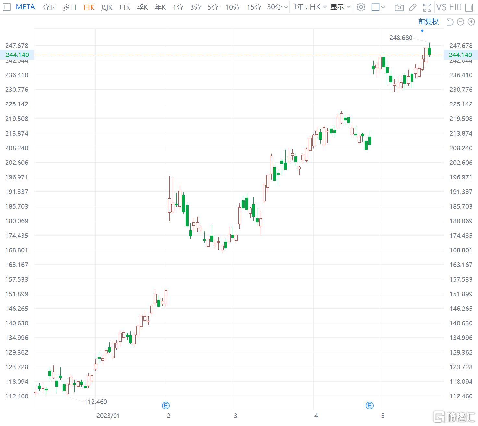Image resolution: width=478 pixels, height=426 pixels.
Task: Open the chart layout square dropdown
Action: click(x=378, y=7)
